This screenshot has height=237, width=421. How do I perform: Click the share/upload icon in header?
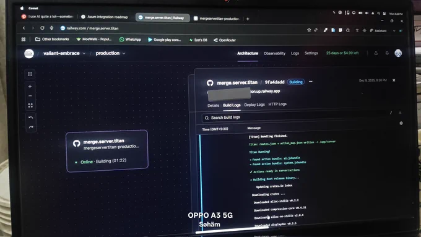pyautogui.click(x=376, y=53)
